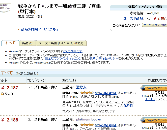Open the 商品の詳細ページはこちら link

click(40, 29)
